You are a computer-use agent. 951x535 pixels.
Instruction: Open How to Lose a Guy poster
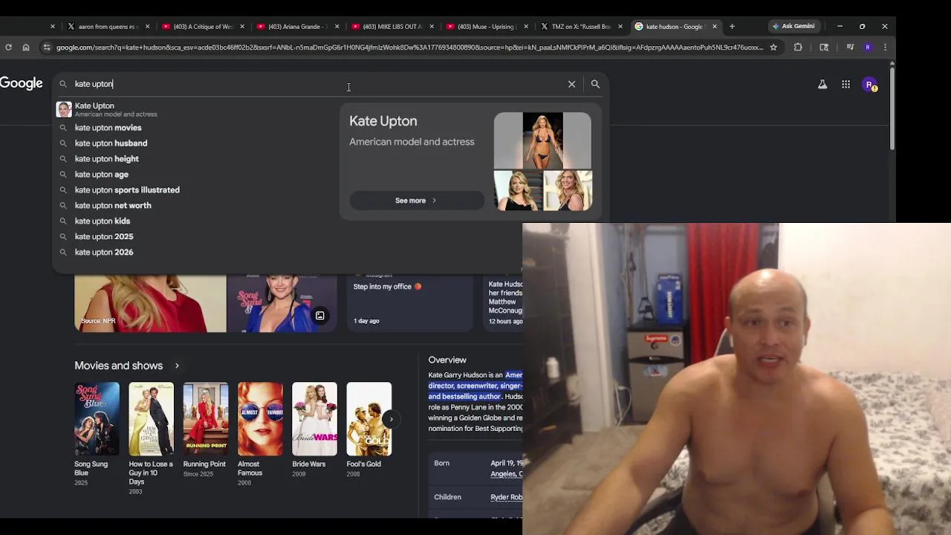(151, 419)
